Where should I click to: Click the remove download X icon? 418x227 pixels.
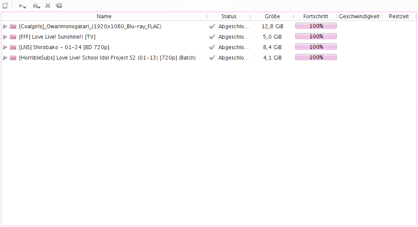click(x=48, y=6)
